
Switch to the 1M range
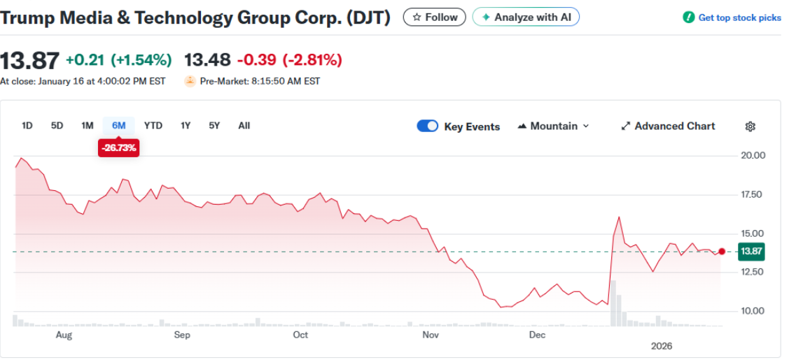87,126
